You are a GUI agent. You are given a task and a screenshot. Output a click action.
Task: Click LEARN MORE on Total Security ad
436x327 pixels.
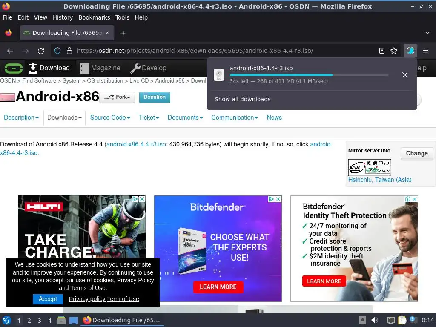pyautogui.click(x=218, y=287)
